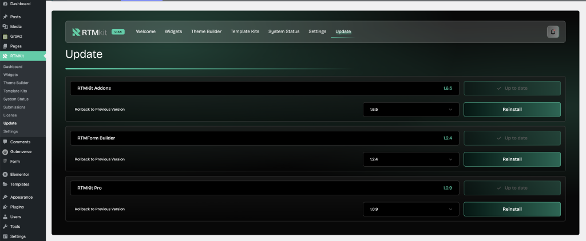Open License in RTMKit sidebar submenu
This screenshot has width=586, height=241.
[10, 115]
